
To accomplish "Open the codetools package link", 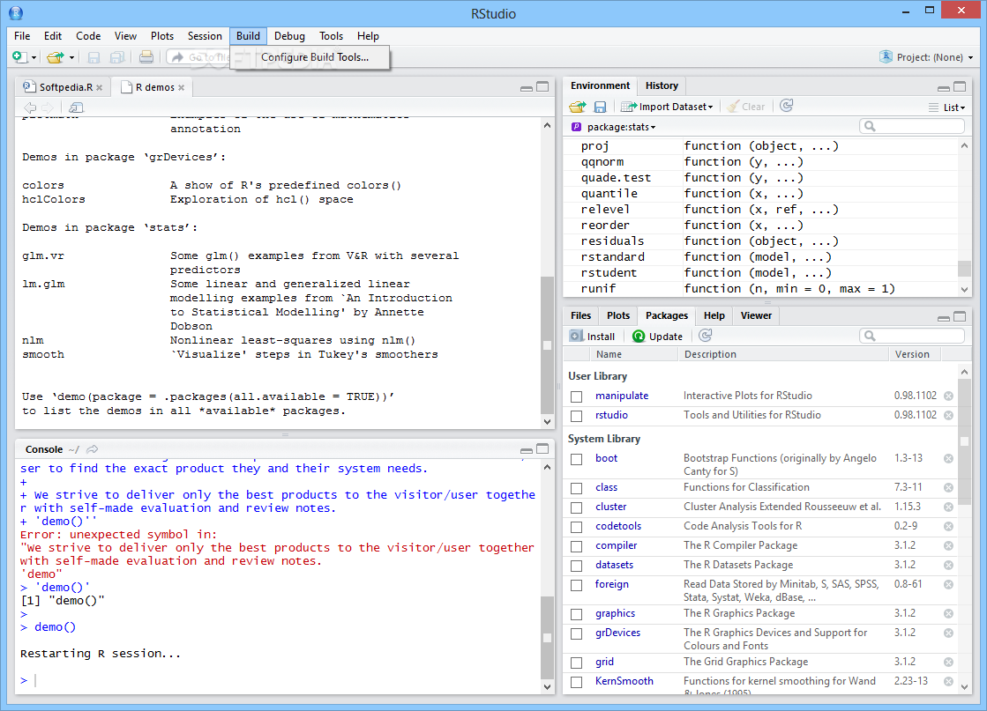I will click(618, 526).
